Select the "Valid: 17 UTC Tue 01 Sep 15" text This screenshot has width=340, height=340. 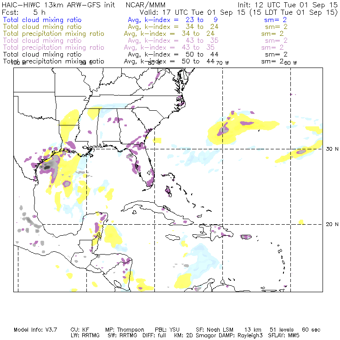pyautogui.click(x=193, y=12)
